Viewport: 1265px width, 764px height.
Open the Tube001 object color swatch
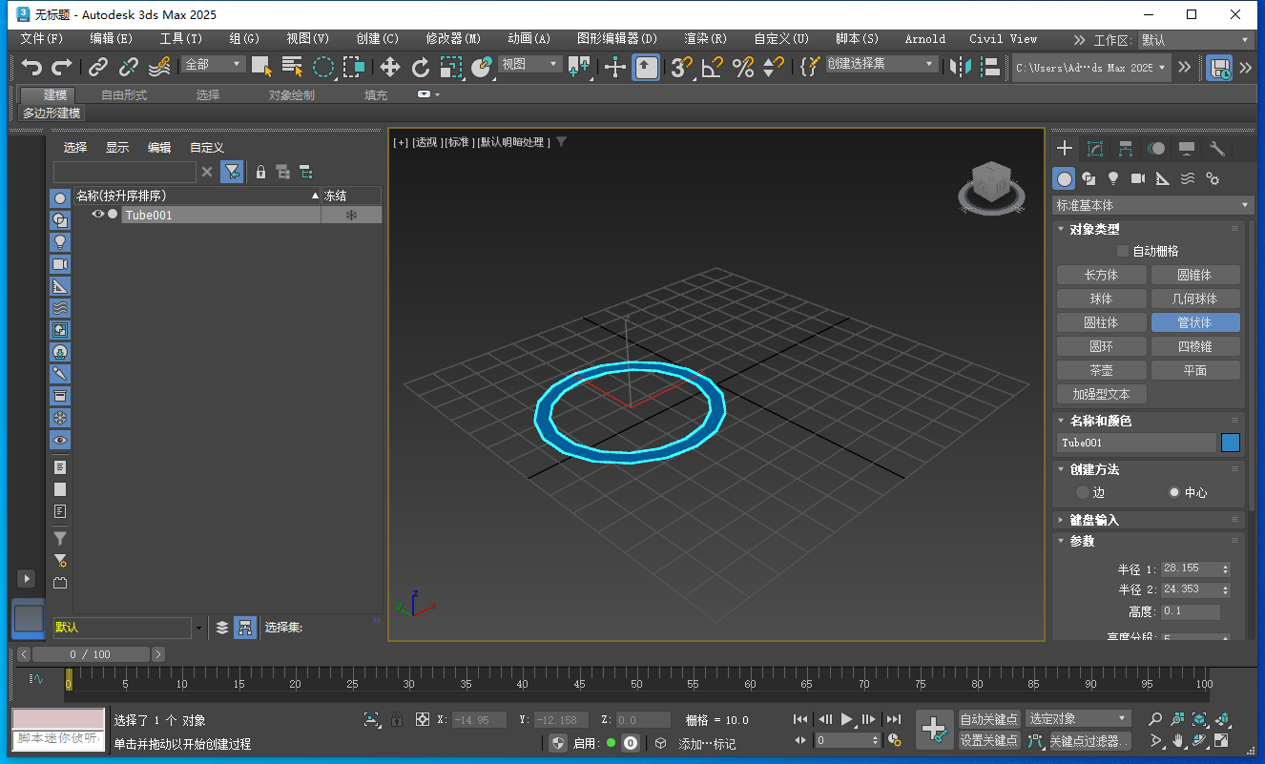coord(1231,443)
